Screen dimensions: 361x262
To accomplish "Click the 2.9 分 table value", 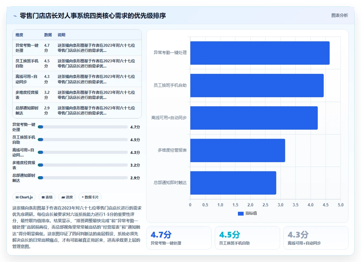I will [x=47, y=110].
